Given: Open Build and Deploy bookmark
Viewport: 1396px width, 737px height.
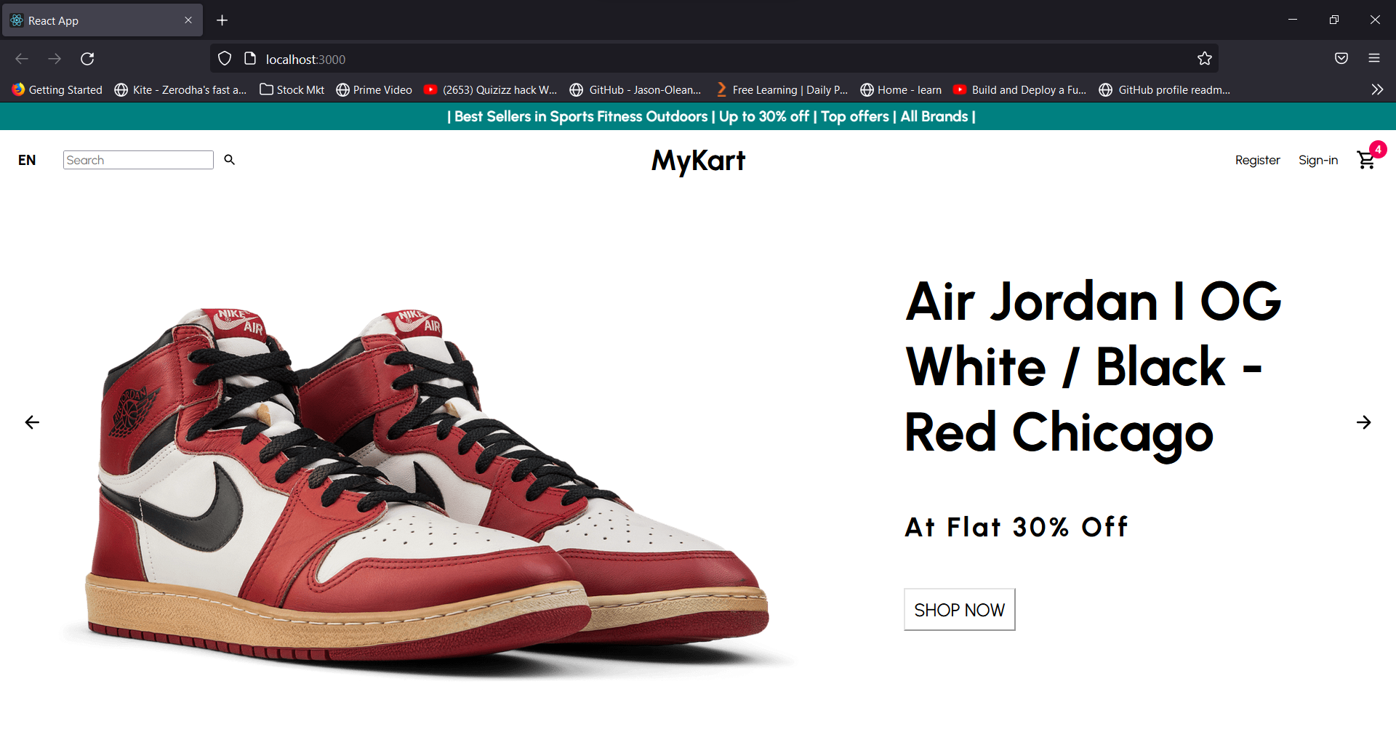Looking at the screenshot, I should coord(1020,90).
